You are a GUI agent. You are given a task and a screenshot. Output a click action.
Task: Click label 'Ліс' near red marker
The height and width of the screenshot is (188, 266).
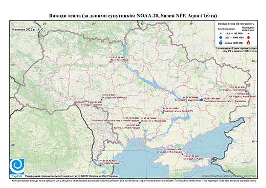click(119, 60)
